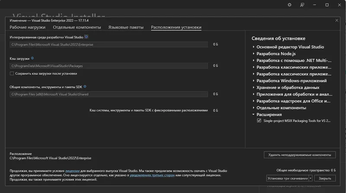Viewport: 346px width, 193px height.
Task: Expand Разработка Node.js item
Action: (253, 54)
